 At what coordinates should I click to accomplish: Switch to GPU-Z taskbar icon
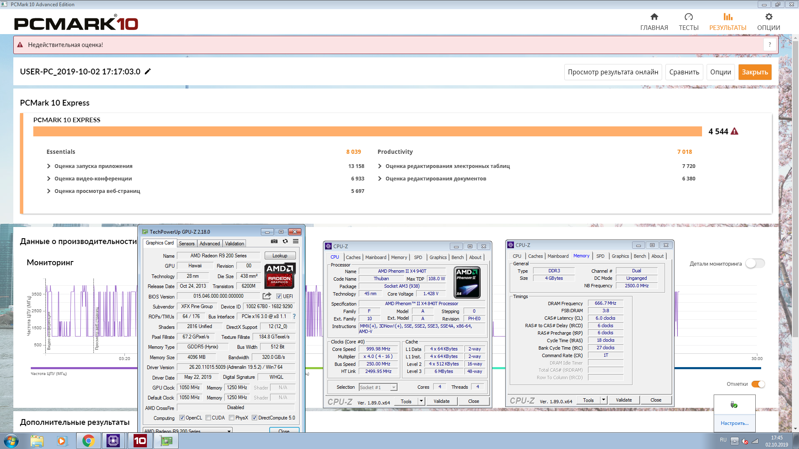point(166,441)
